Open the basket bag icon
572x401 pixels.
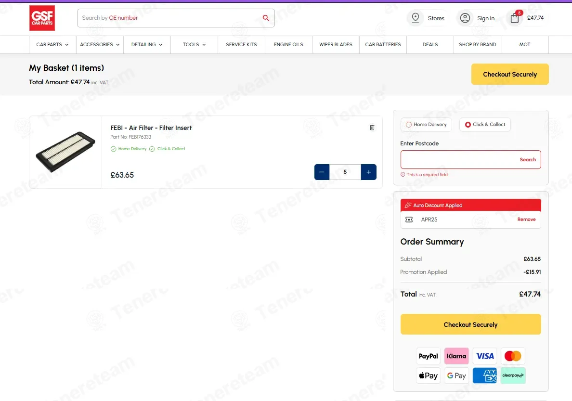(x=515, y=17)
